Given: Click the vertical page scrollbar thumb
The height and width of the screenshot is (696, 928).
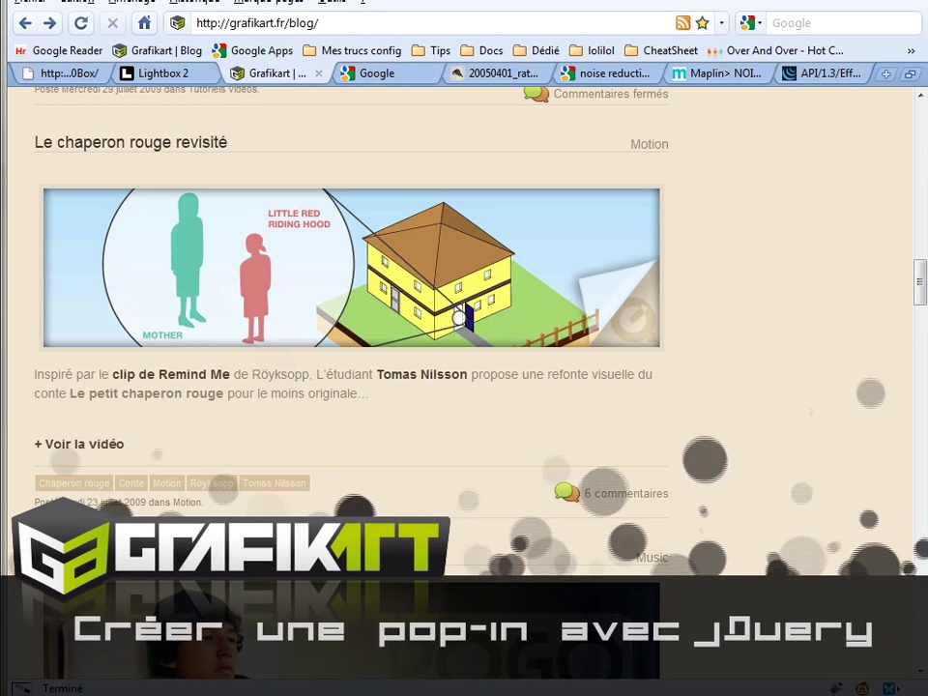Looking at the screenshot, I should tap(919, 280).
